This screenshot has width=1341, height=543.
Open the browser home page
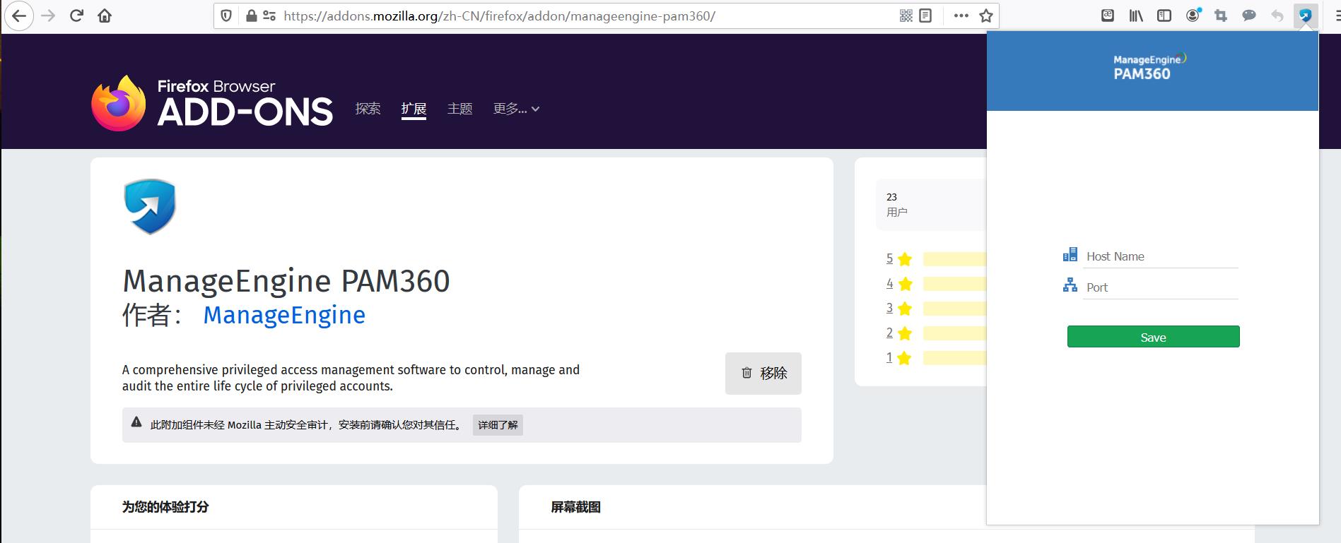105,16
